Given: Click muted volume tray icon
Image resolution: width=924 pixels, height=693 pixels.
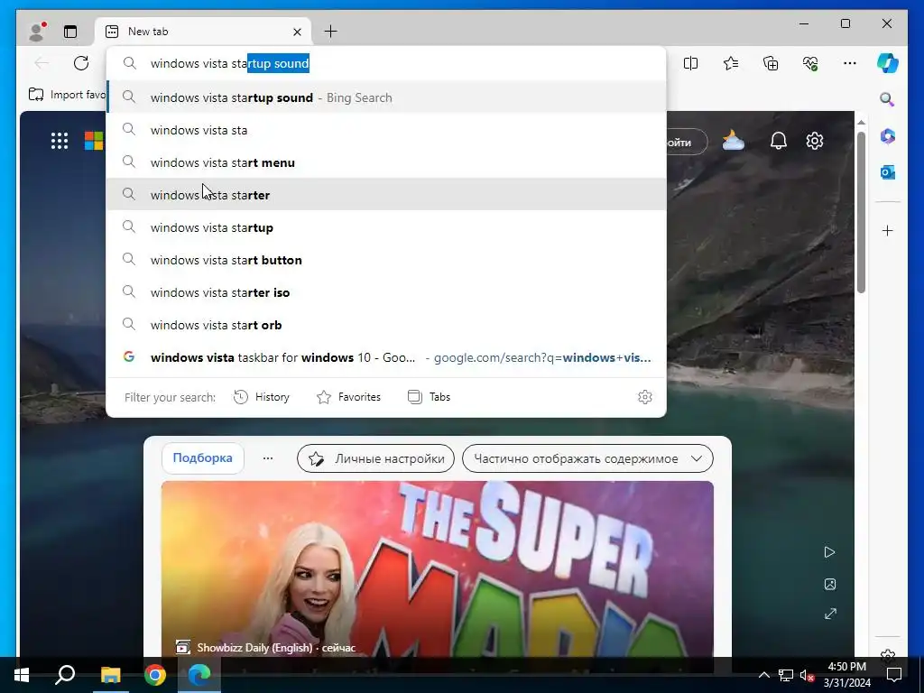Looking at the screenshot, I should [808, 675].
